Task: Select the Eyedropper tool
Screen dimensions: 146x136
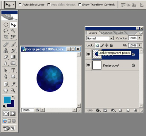Action: pos(13,84)
